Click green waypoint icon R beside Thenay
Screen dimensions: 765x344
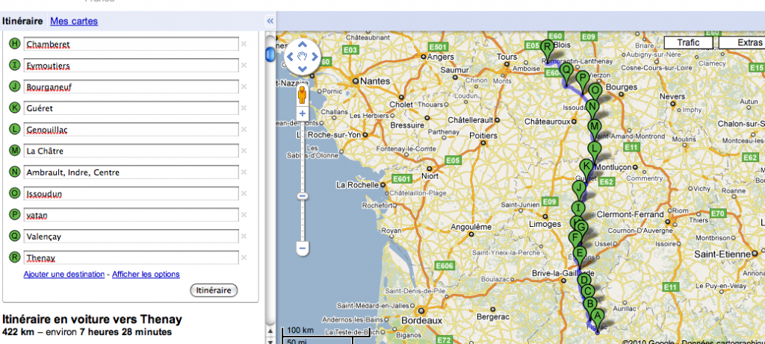click(x=15, y=257)
